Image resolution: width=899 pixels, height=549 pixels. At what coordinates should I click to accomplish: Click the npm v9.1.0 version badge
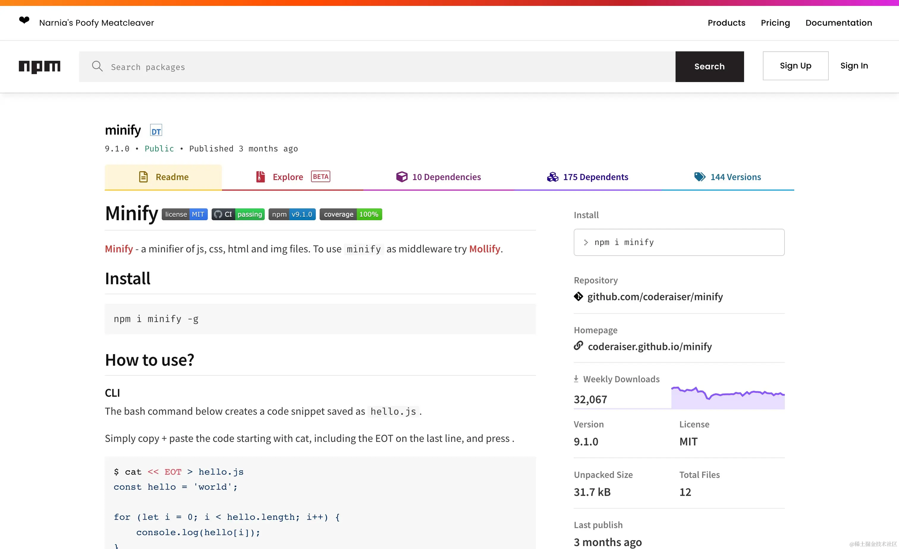(x=292, y=215)
